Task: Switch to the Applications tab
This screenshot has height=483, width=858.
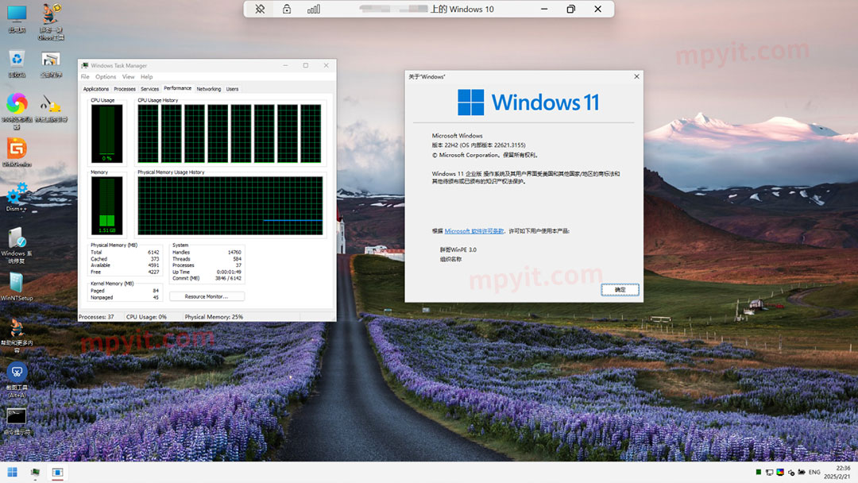Action: pyautogui.click(x=96, y=89)
